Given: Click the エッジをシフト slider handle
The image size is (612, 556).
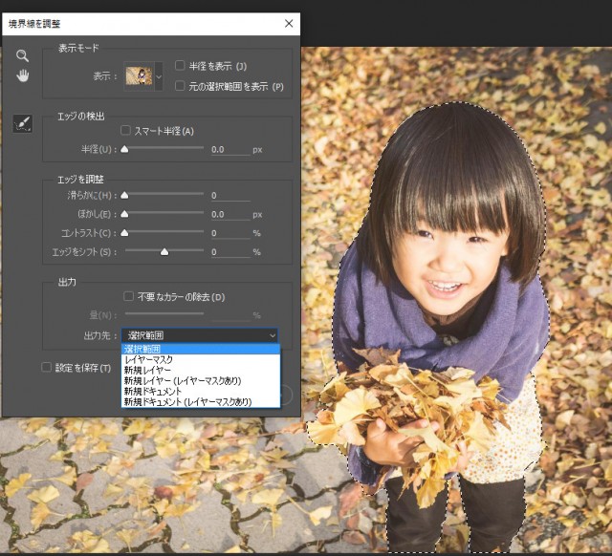Looking at the screenshot, I should (164, 252).
